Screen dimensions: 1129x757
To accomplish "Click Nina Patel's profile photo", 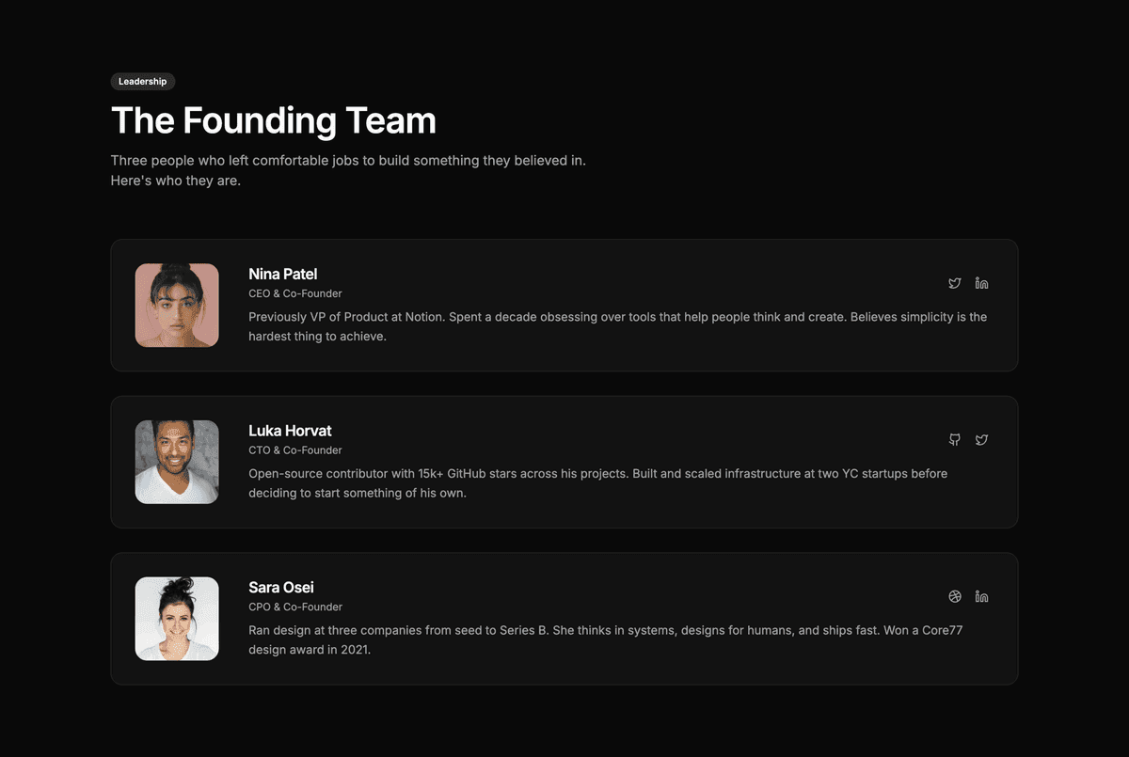I will pyautogui.click(x=177, y=306).
